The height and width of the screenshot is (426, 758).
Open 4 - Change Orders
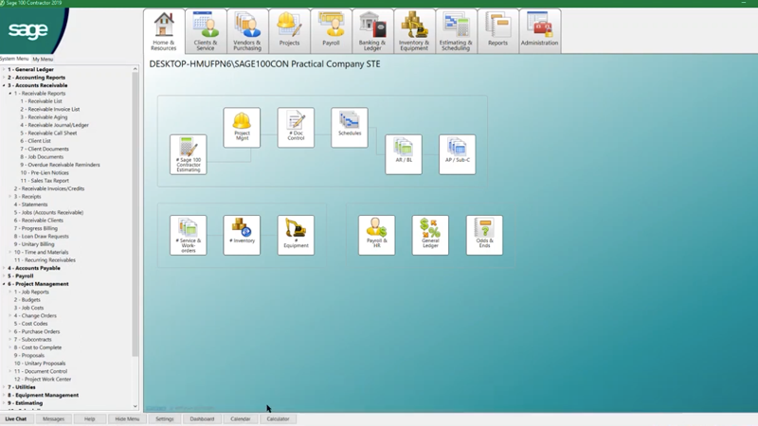click(x=35, y=316)
